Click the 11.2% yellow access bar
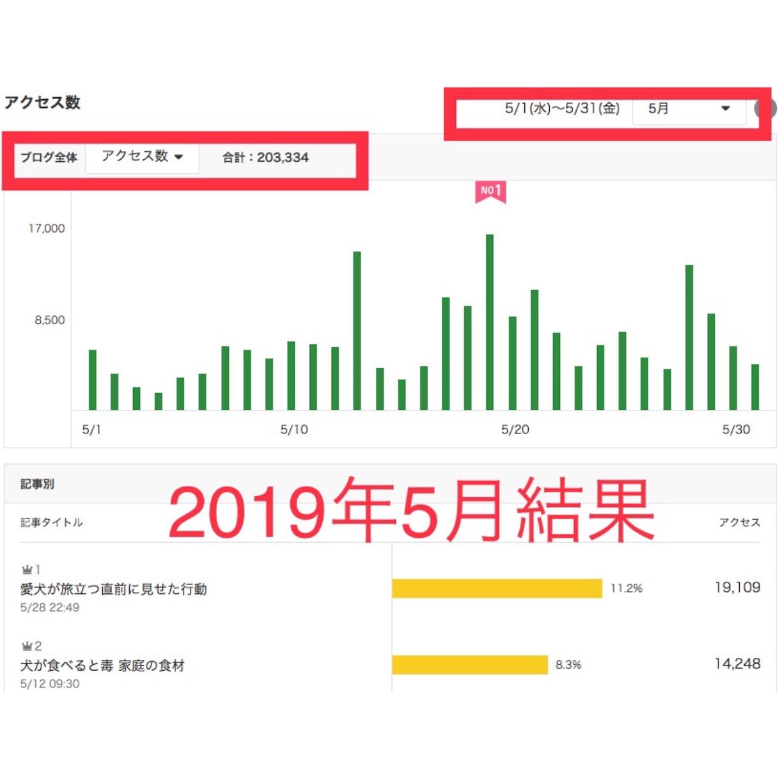Image resolution: width=780 pixels, height=780 pixels. click(x=497, y=588)
